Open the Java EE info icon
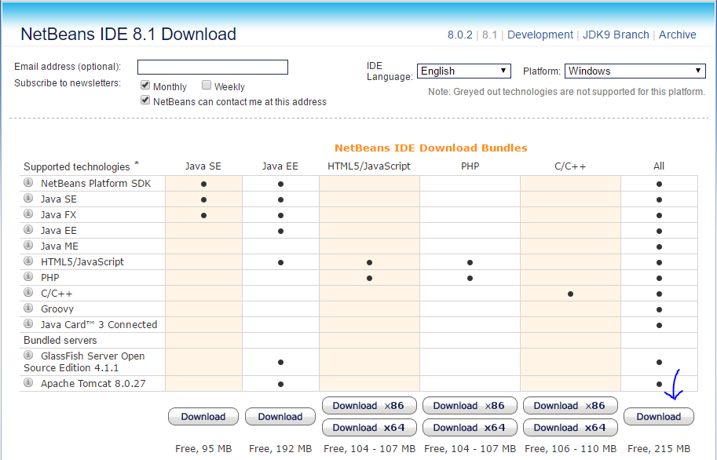The width and height of the screenshot is (717, 460). (x=27, y=230)
